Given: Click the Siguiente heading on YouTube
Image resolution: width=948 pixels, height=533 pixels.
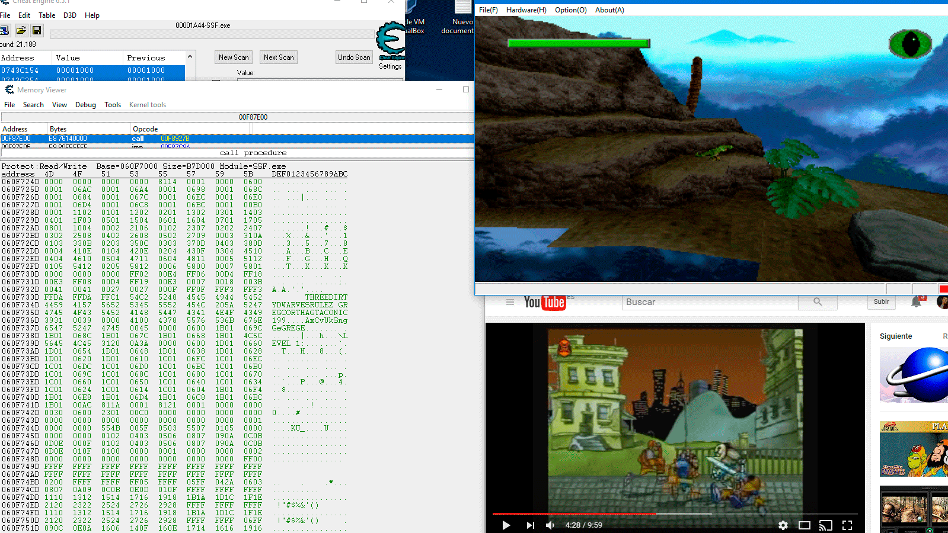Looking at the screenshot, I should [x=896, y=336].
